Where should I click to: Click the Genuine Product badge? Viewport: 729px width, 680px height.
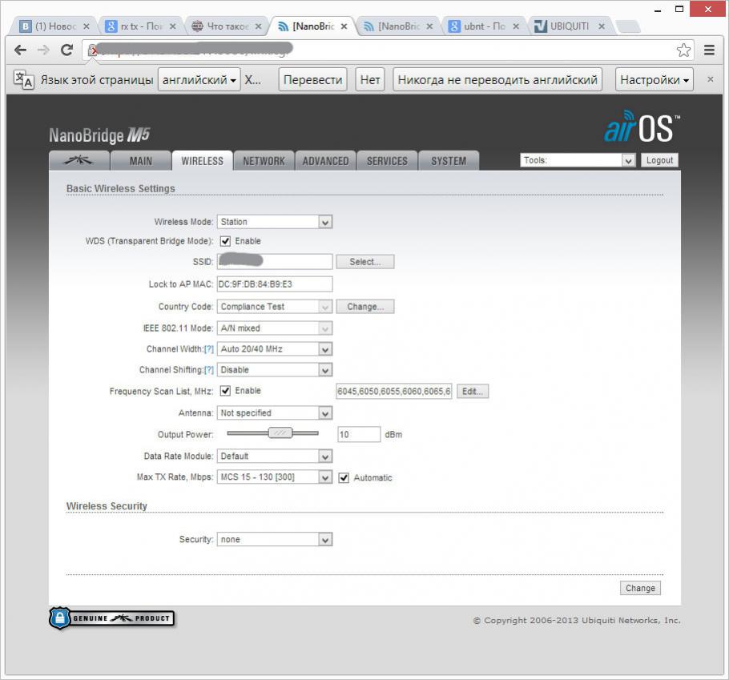click(112, 618)
